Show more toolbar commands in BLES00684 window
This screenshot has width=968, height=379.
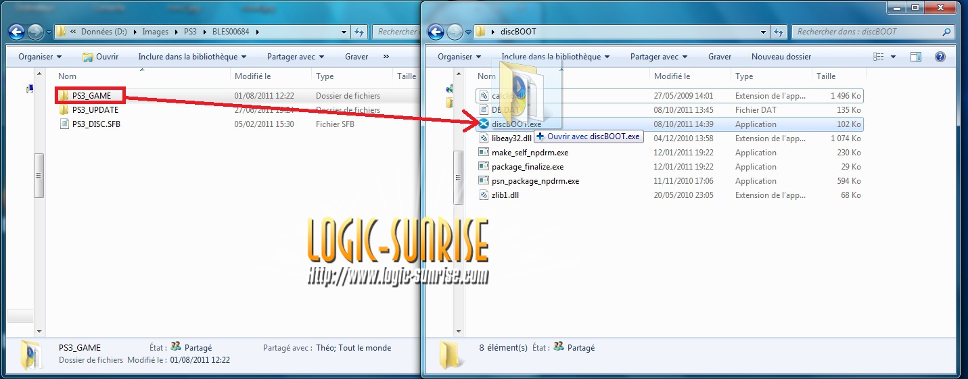[386, 57]
